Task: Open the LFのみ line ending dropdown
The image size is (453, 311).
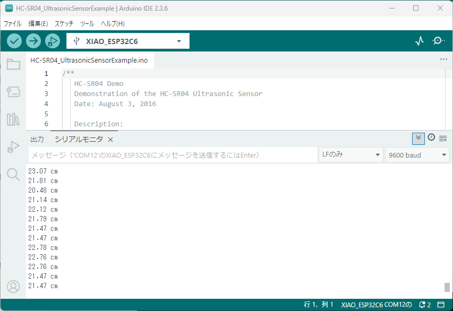Action: (x=351, y=155)
